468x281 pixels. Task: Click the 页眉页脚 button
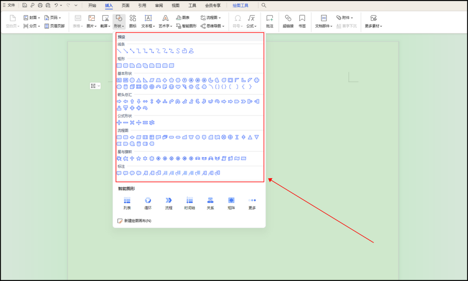point(55,26)
